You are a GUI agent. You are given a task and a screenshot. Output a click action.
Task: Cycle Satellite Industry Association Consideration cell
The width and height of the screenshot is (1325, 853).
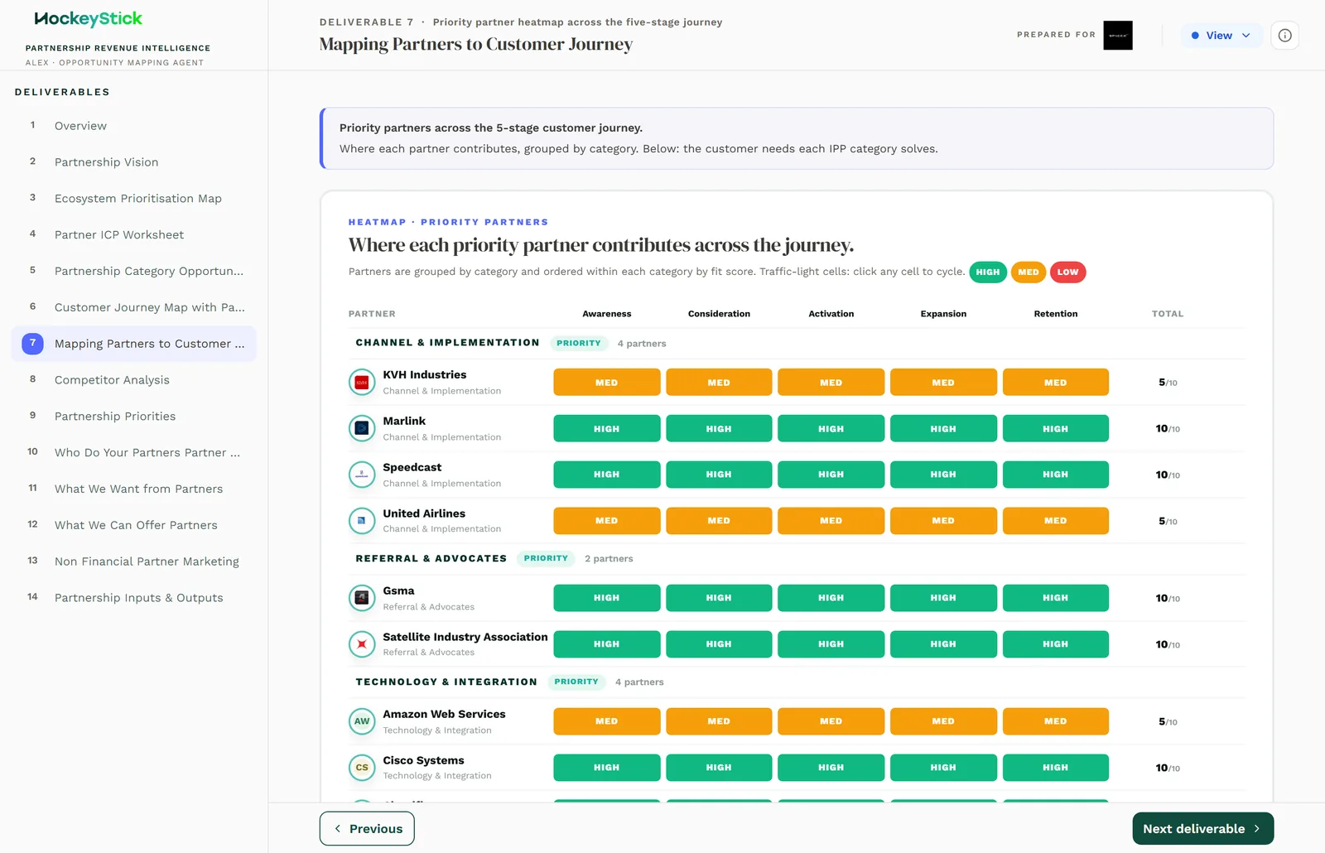click(719, 644)
